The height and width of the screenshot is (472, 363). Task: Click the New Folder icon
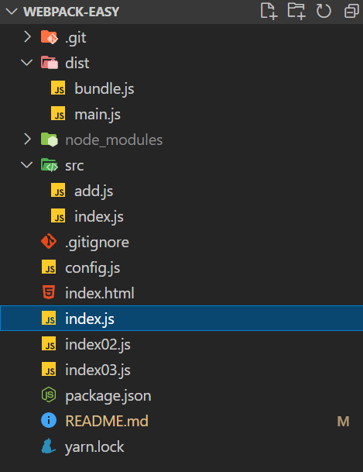296,12
